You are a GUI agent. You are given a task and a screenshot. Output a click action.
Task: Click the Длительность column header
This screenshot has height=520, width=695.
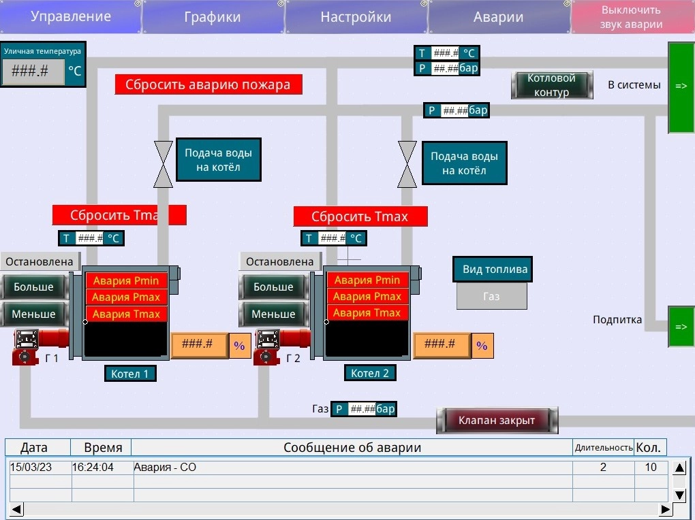pyautogui.click(x=603, y=447)
